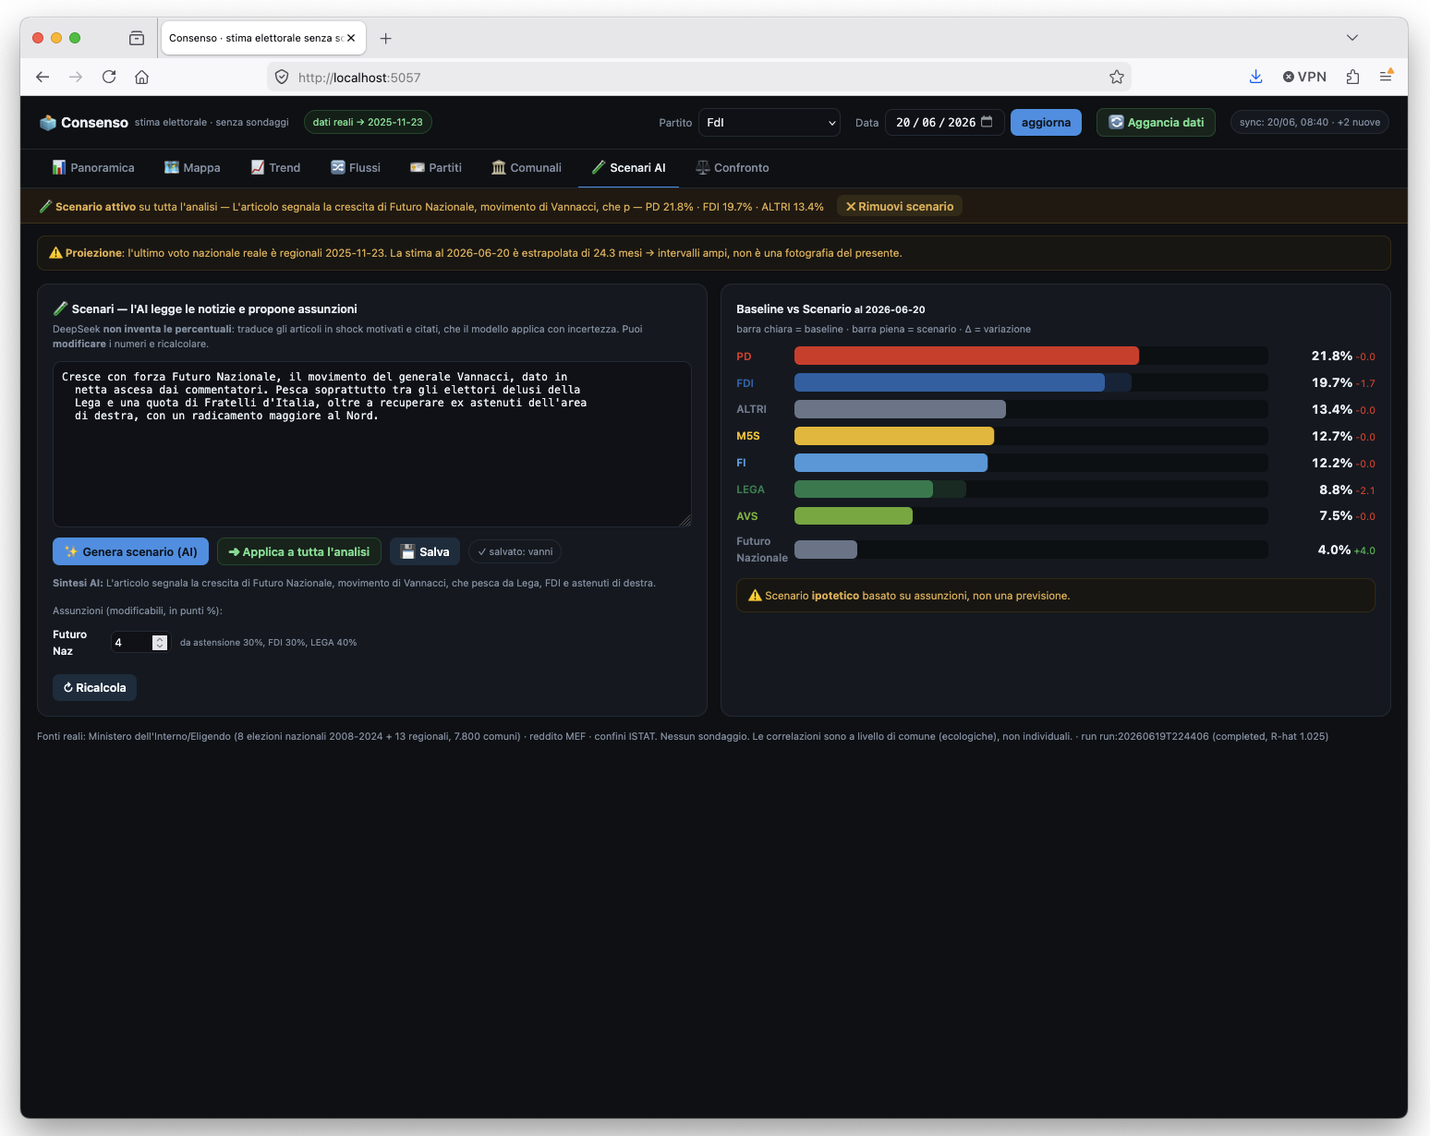This screenshot has height=1136, width=1430.
Task: Click the AVS party label
Action: pyautogui.click(x=746, y=516)
